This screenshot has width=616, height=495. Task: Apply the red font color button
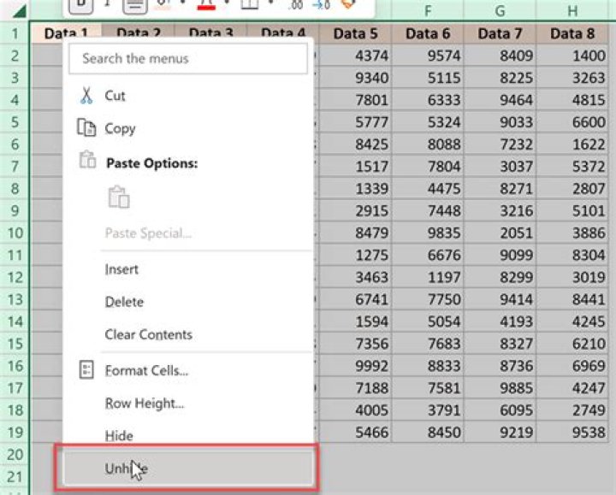pos(206,5)
